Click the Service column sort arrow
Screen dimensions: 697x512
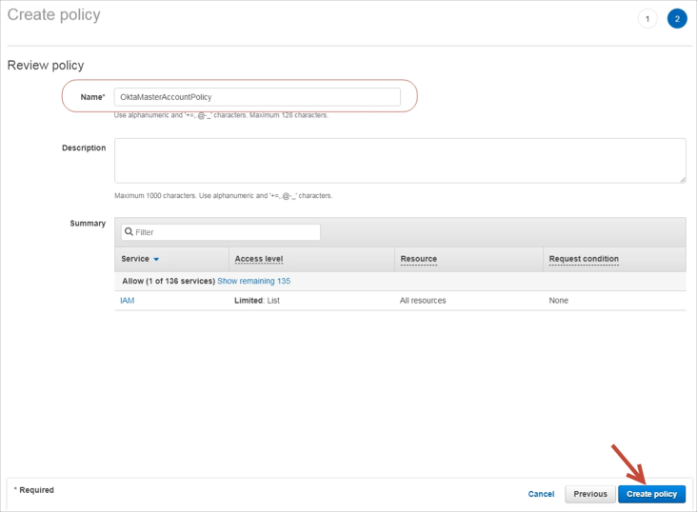coord(156,259)
